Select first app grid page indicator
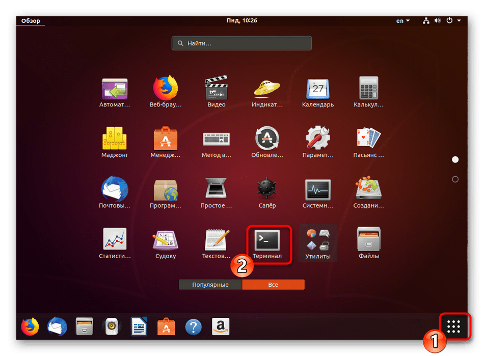Screen dimensions: 484x356 (x=455, y=160)
